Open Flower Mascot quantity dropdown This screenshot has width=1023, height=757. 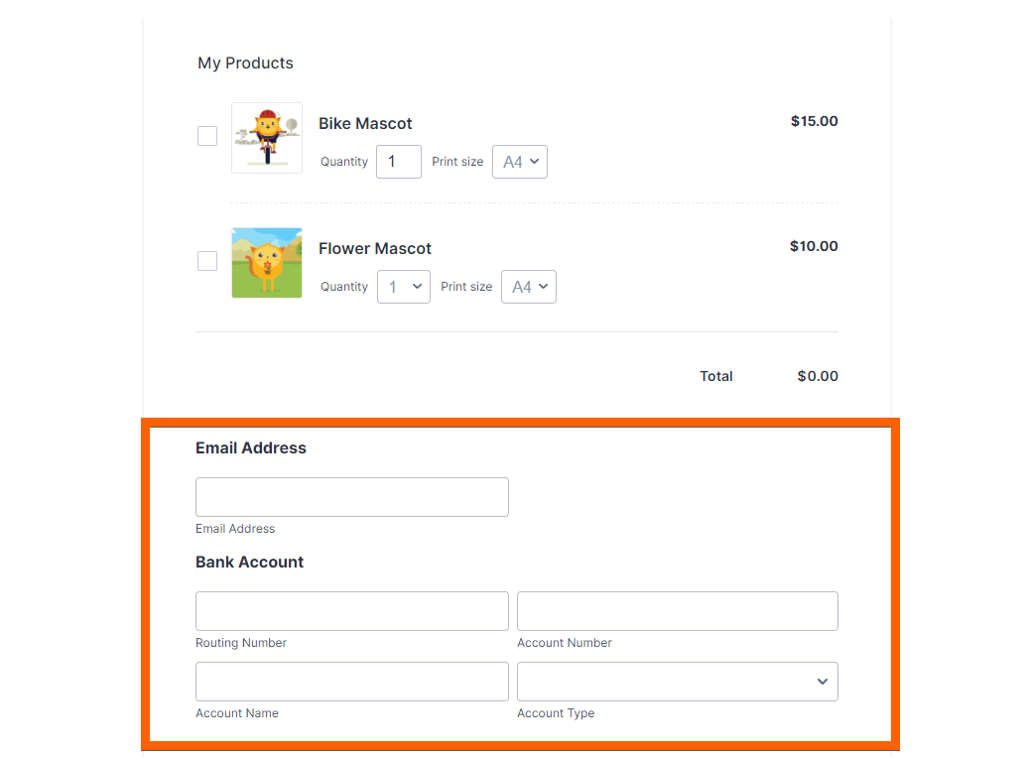(404, 287)
